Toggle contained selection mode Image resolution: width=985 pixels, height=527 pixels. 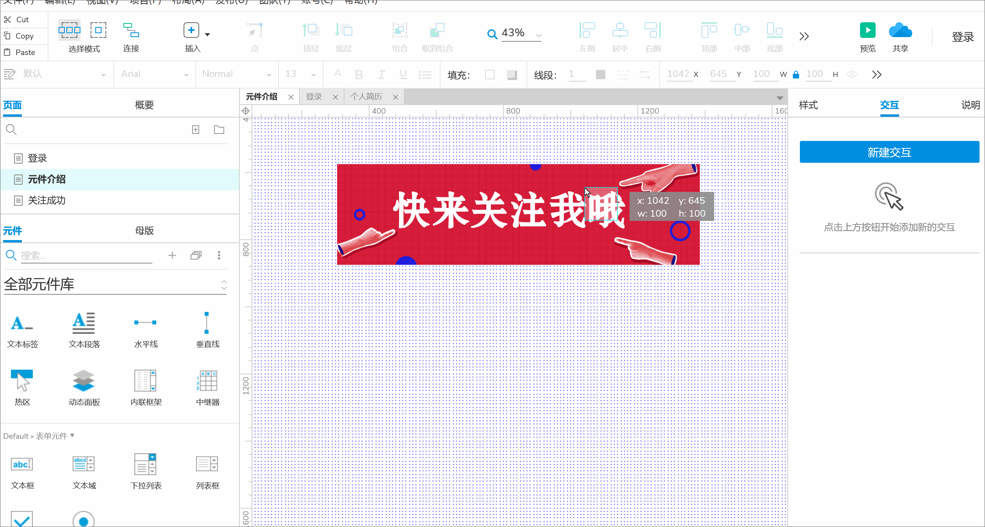[x=98, y=30]
